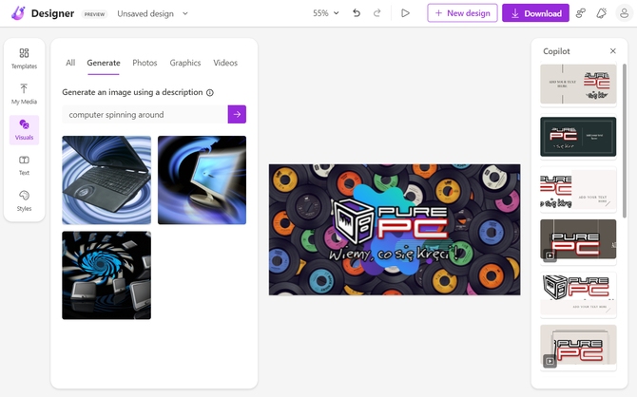This screenshot has height=397, width=637.
Task: Undo the last action
Action: [357, 13]
